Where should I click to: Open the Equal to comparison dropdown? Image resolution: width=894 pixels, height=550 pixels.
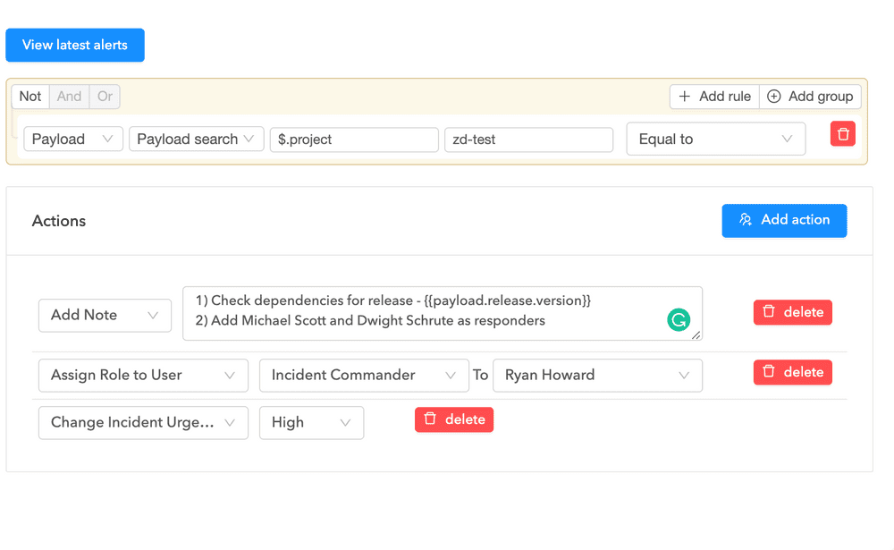point(715,139)
